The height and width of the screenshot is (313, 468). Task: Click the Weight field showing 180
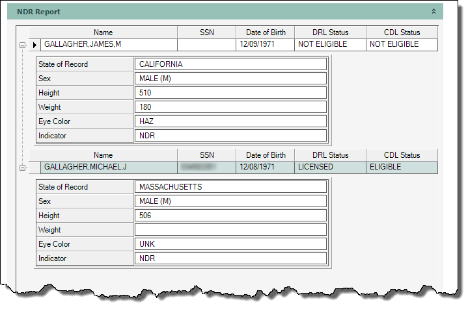pos(230,107)
